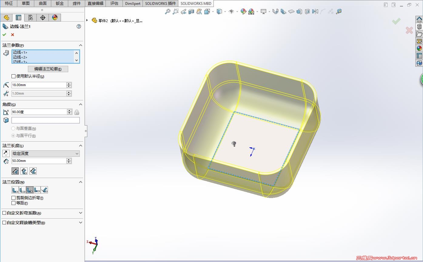Image resolution: width=423 pixels, height=262 pixels.
Task: Open the 草图 ribbon tab
Action: coord(26,3)
